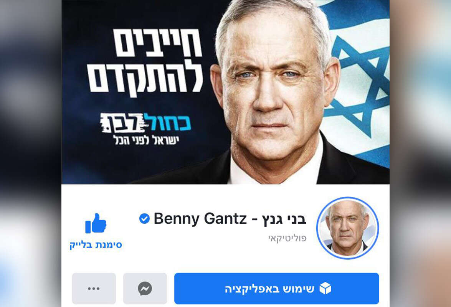Click the blue verified checkmark badge

[144, 219]
